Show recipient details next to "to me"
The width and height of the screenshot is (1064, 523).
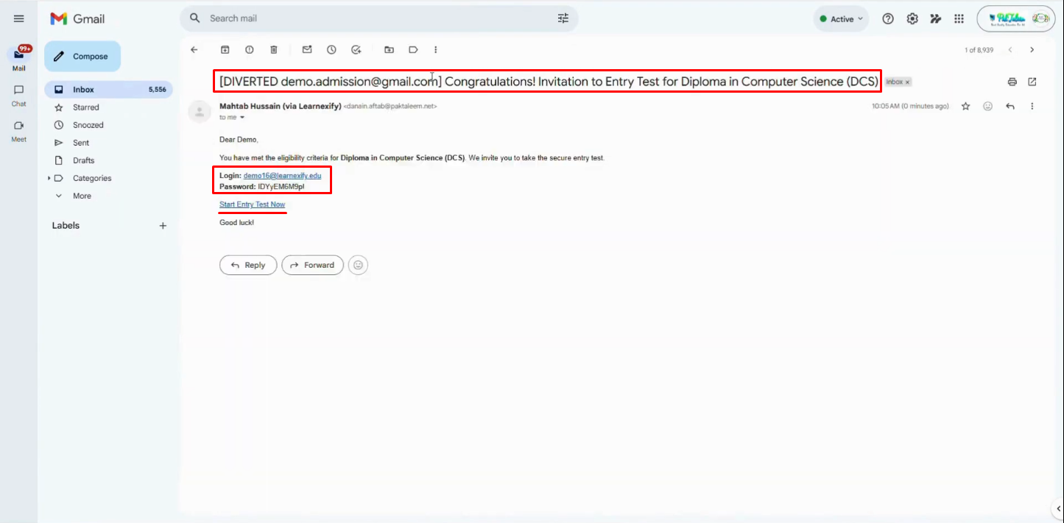[x=242, y=118]
